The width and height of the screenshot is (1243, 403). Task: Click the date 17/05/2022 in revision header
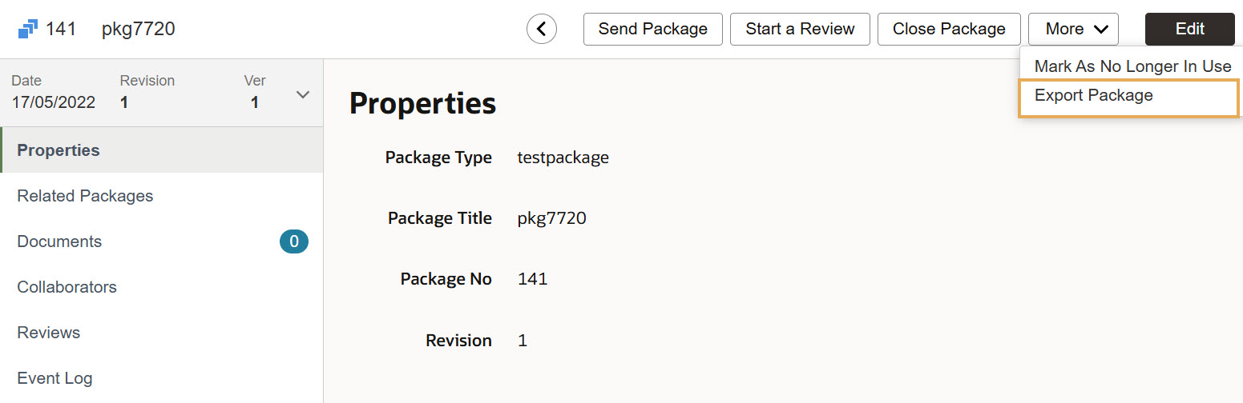pos(53,102)
